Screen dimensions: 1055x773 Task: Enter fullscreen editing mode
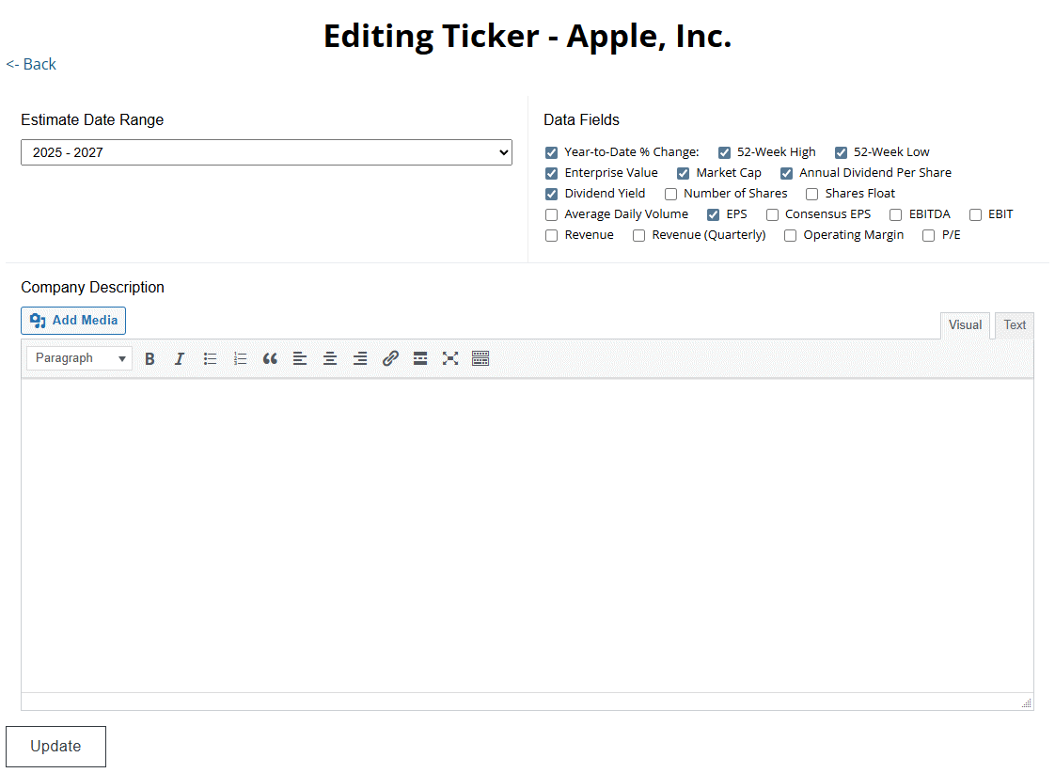[450, 358]
